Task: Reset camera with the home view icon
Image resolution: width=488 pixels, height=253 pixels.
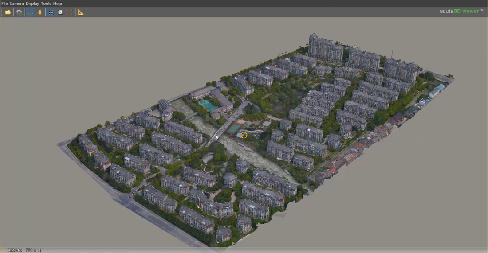Action: pos(19,12)
